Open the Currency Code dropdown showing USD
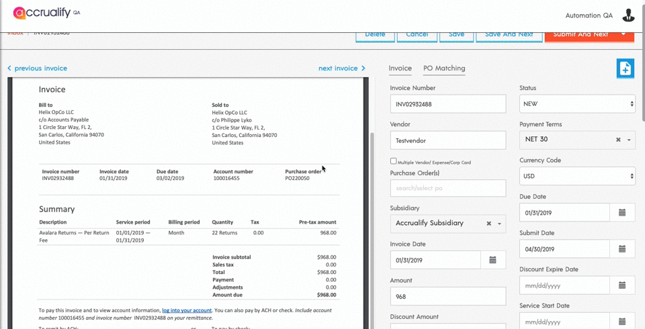Viewport: 645px width, 329px height. pyautogui.click(x=577, y=176)
